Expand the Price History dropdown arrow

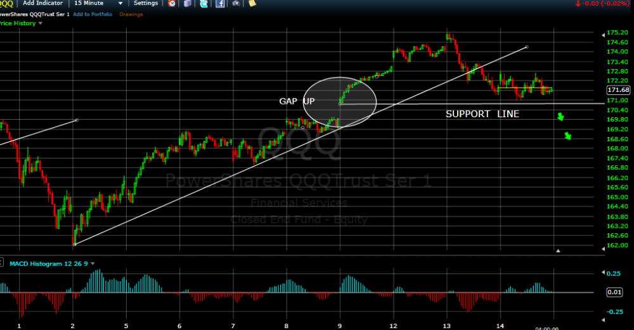(x=41, y=23)
